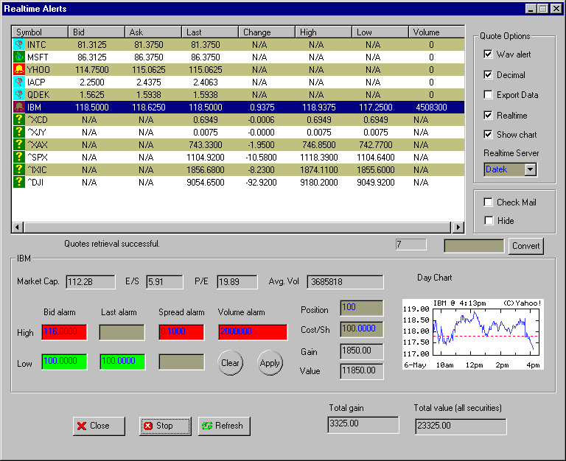Open the Realtime Server Datek dropdown

click(531, 169)
